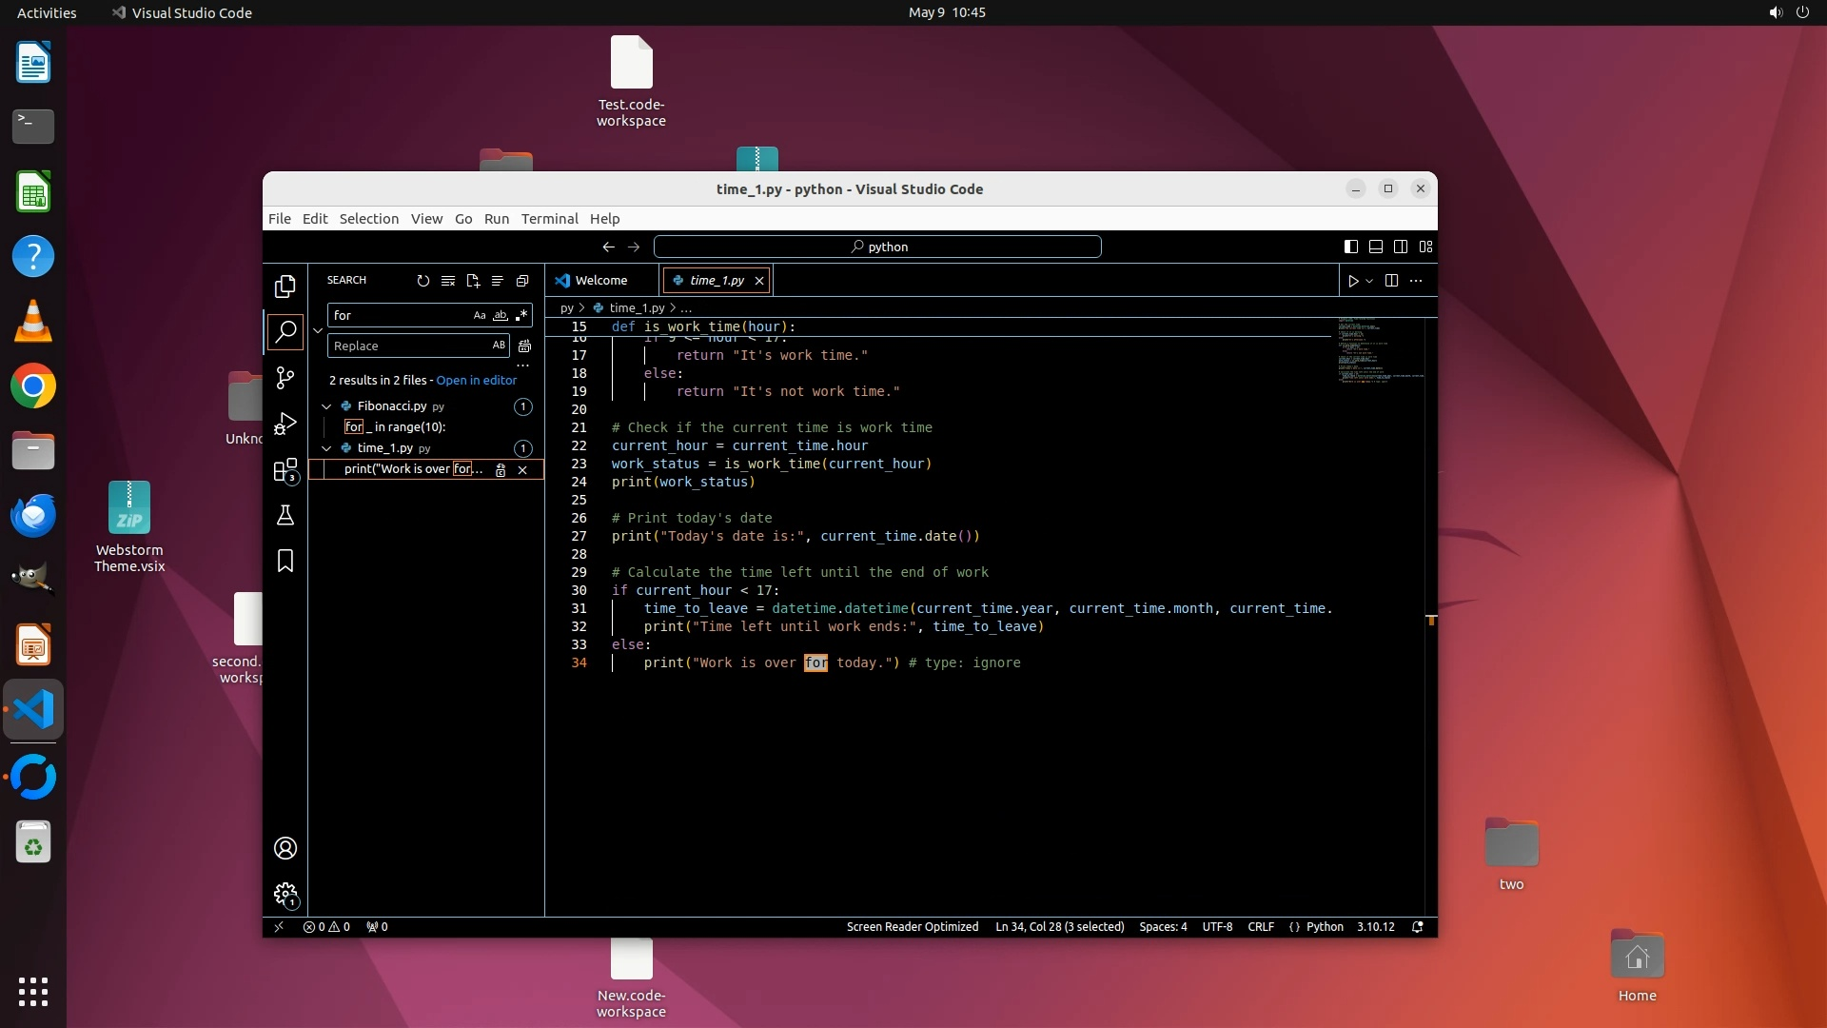Clear search results in Search panel
Image resolution: width=1827 pixels, height=1028 pixels.
pos(448,281)
